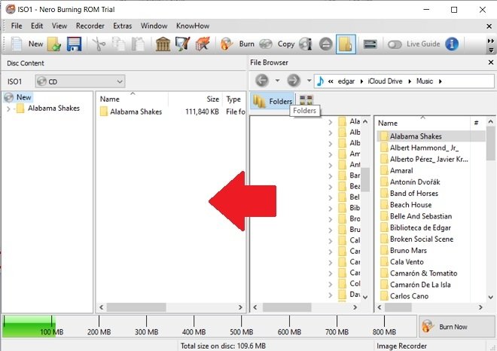Viewport: 497px width, 351px height.
Task: Click file list vertical scrollbar thumb
Action: click(x=491, y=144)
